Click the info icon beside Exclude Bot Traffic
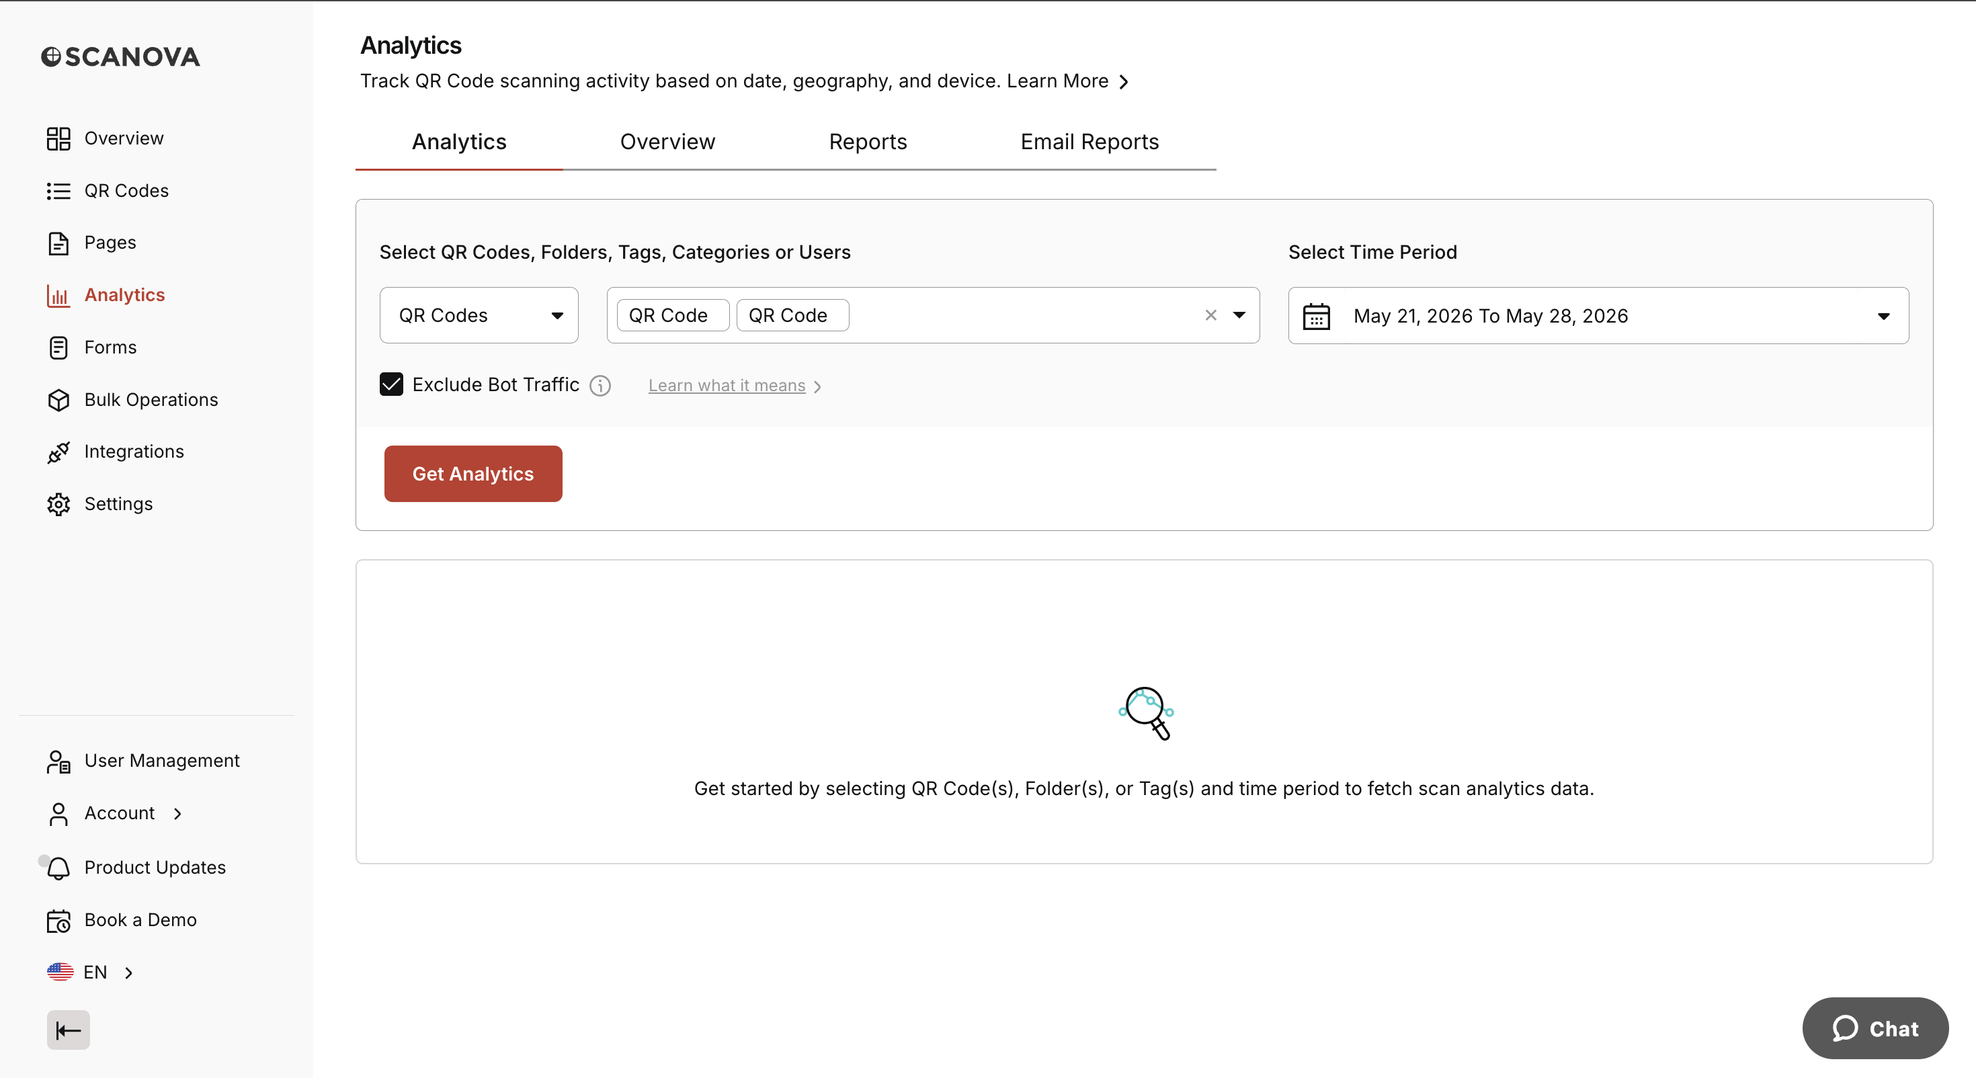Viewport: 1976px width, 1078px height. (x=600, y=385)
